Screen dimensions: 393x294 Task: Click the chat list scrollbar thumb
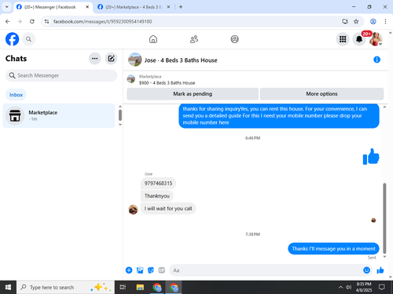point(120,115)
